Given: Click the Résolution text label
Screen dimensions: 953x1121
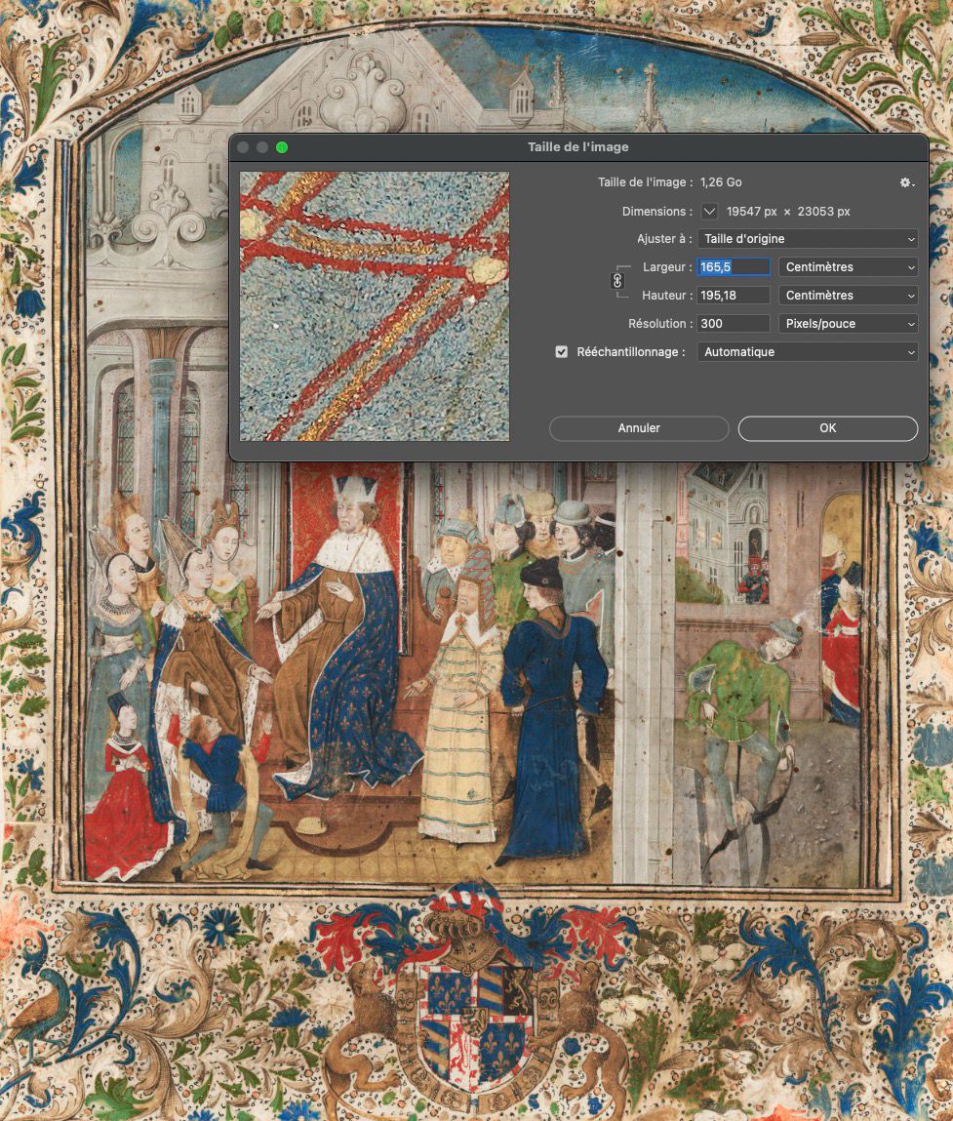Looking at the screenshot, I should click(x=659, y=324).
